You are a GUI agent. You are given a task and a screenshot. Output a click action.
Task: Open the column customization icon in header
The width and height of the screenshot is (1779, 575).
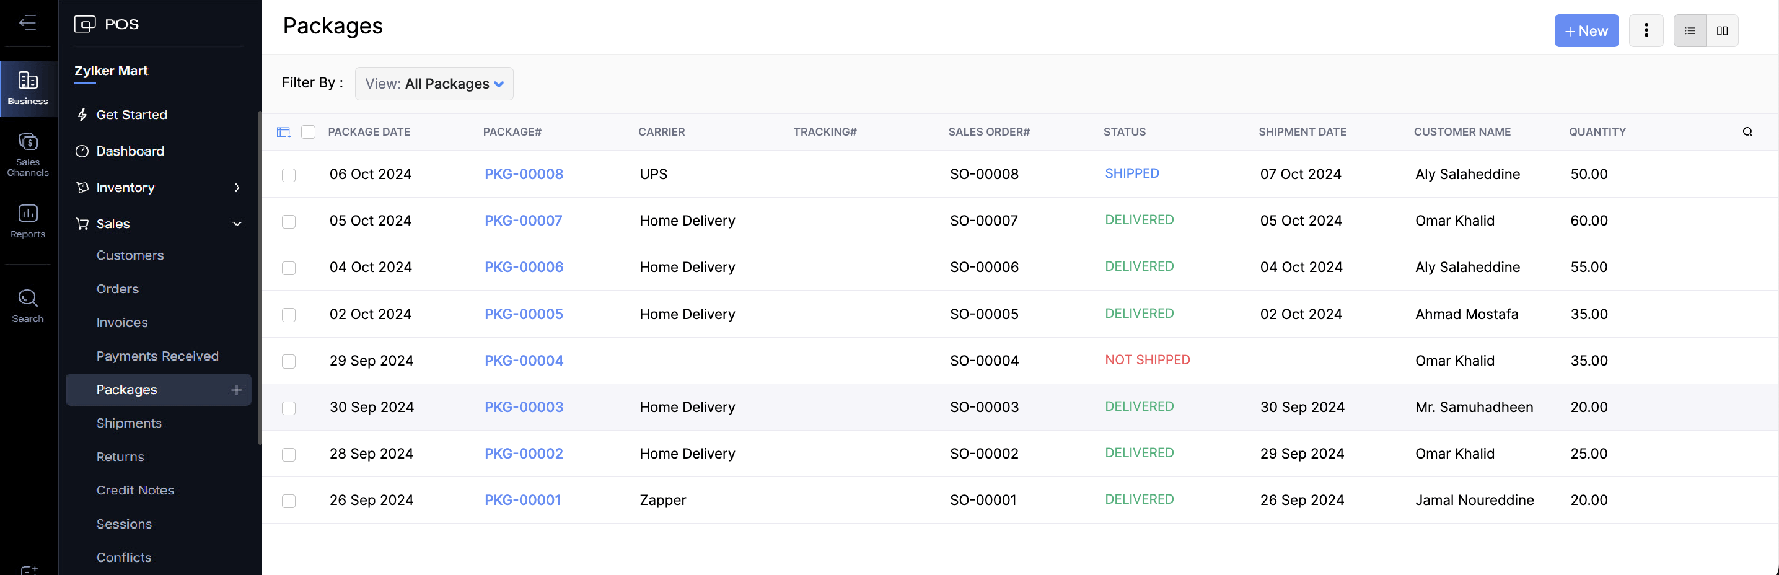[283, 132]
